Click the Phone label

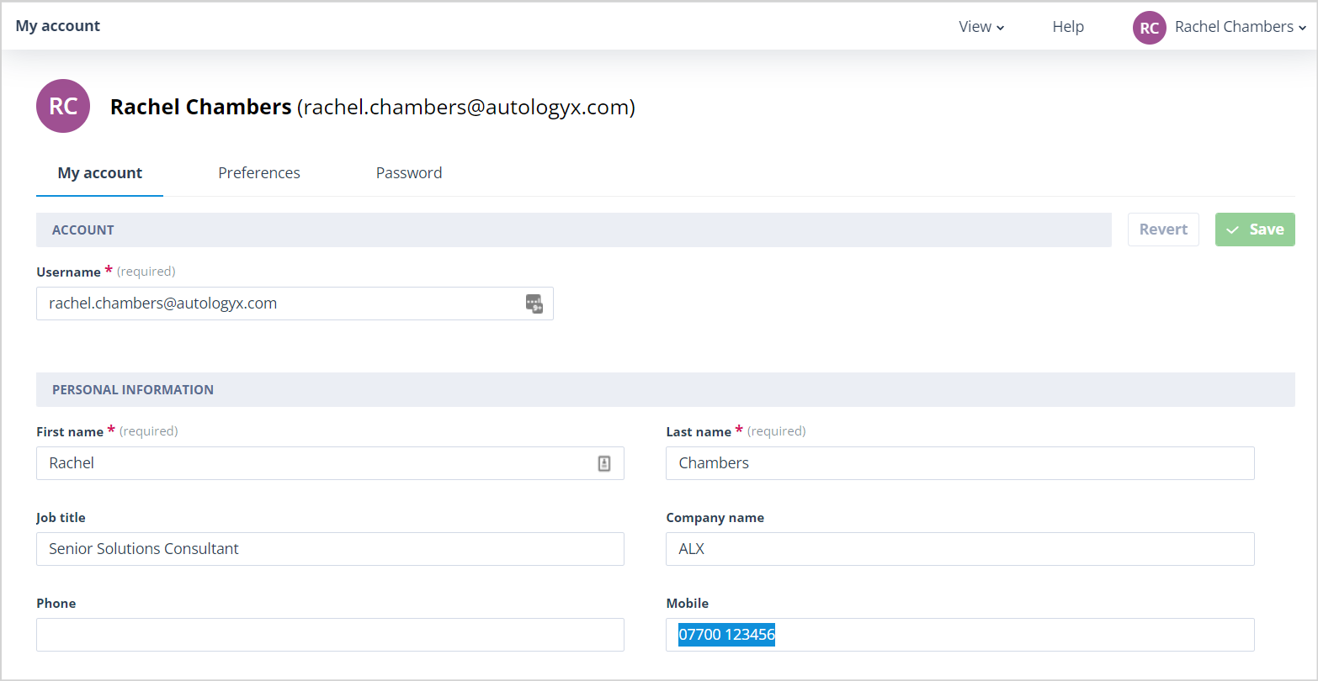56,604
